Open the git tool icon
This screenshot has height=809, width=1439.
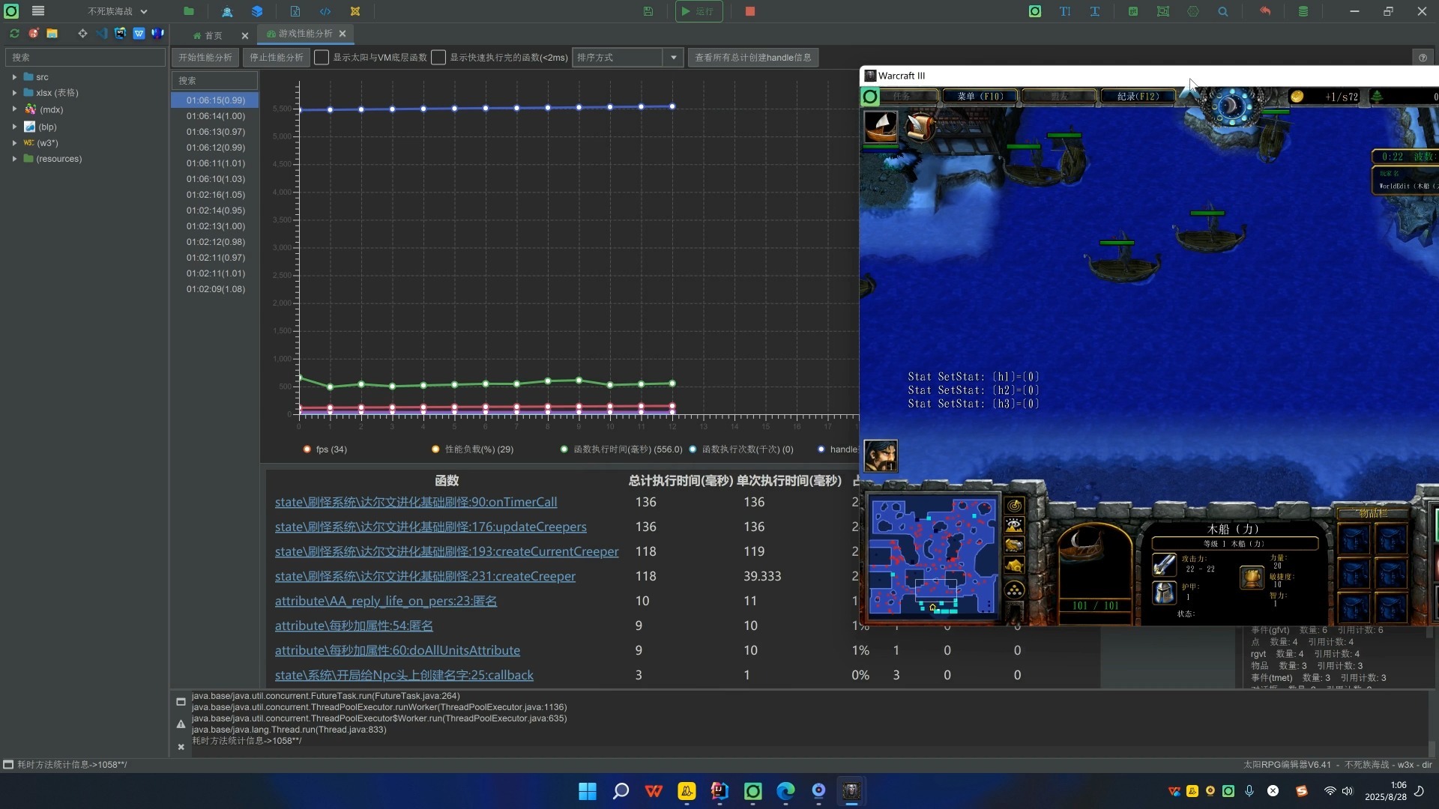(1133, 11)
